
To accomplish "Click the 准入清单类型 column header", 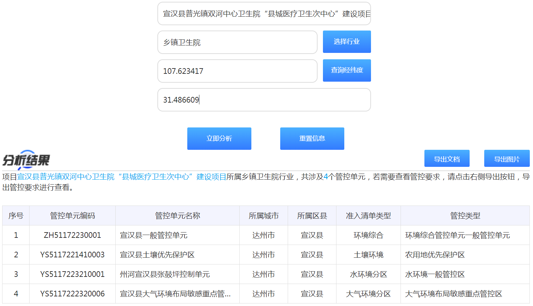I will coord(369,215).
